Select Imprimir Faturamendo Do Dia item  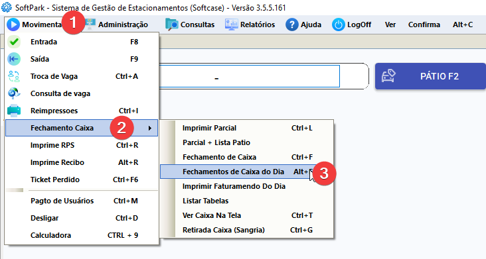247,186
